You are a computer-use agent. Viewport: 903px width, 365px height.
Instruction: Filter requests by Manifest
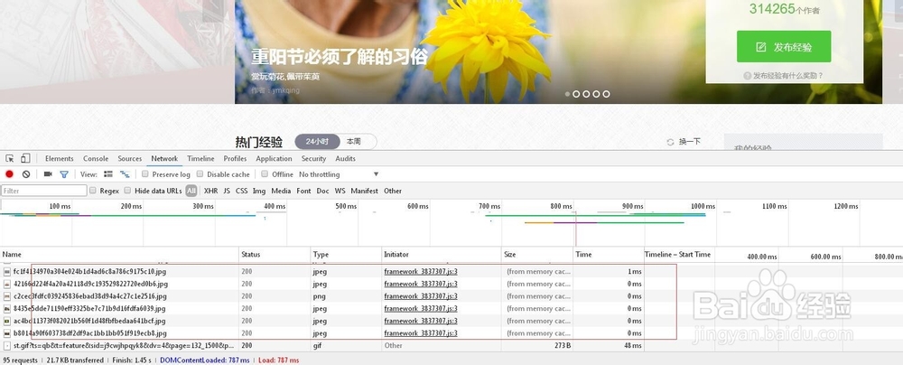coord(365,191)
